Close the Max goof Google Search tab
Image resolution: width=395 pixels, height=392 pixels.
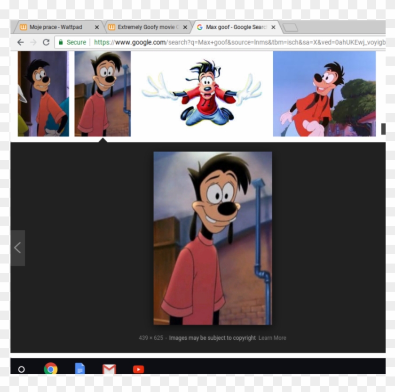(273, 27)
